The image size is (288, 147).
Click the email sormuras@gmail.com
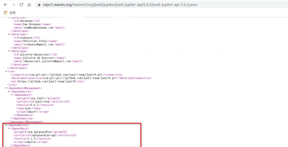click(x=39, y=44)
